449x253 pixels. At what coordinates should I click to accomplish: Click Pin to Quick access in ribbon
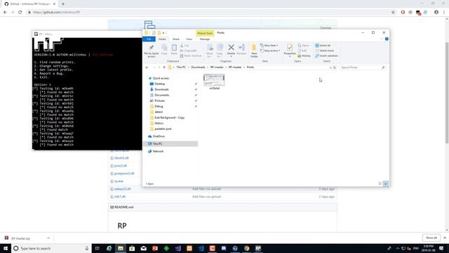[152, 51]
